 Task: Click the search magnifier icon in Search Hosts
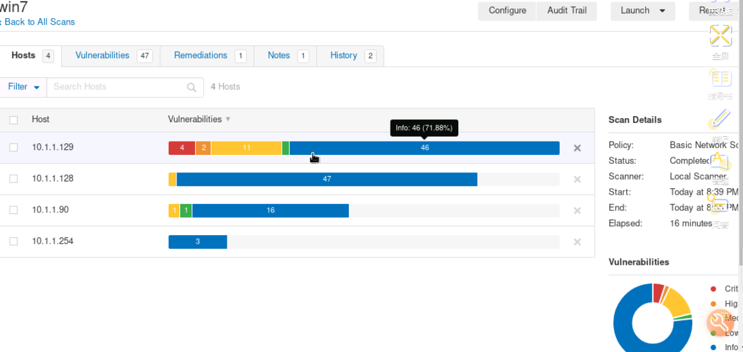[x=192, y=87]
